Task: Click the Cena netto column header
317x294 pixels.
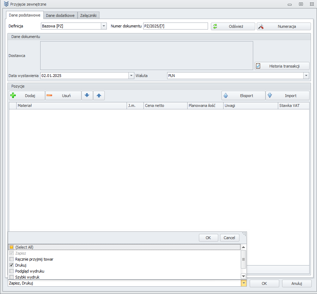Action: pos(166,106)
